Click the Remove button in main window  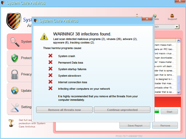[x=165, y=125]
